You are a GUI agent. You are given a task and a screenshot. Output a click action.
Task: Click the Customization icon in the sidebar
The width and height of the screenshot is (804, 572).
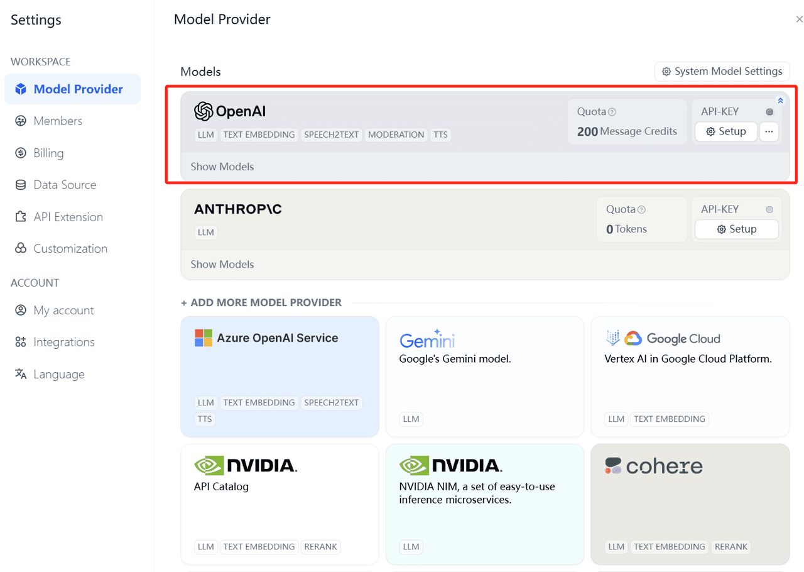[x=19, y=248]
